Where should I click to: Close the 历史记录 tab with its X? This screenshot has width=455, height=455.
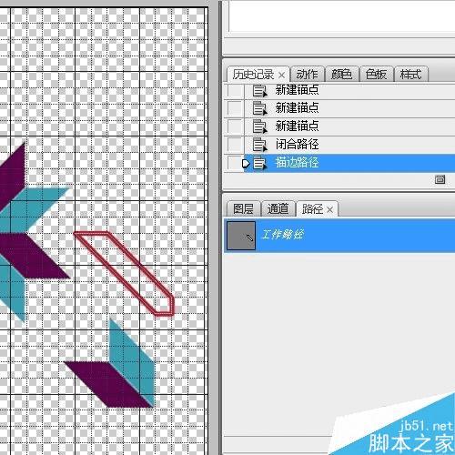(x=281, y=75)
